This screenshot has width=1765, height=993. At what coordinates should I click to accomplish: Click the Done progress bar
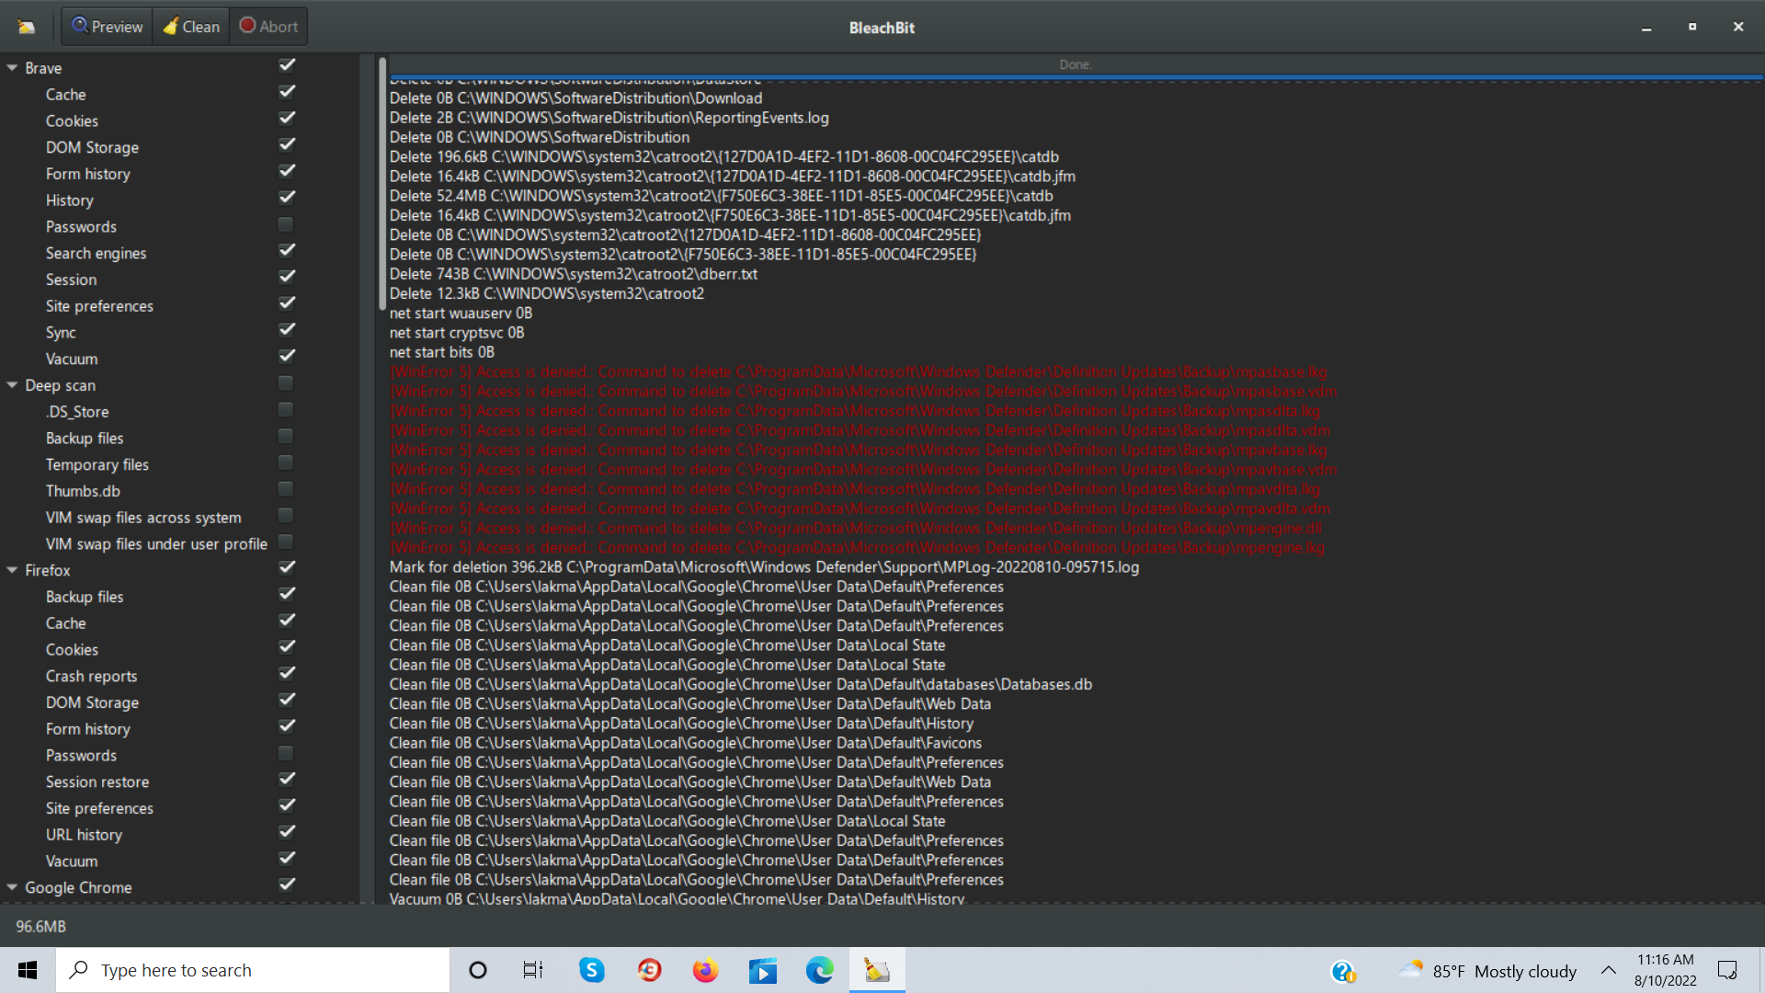[1075, 64]
